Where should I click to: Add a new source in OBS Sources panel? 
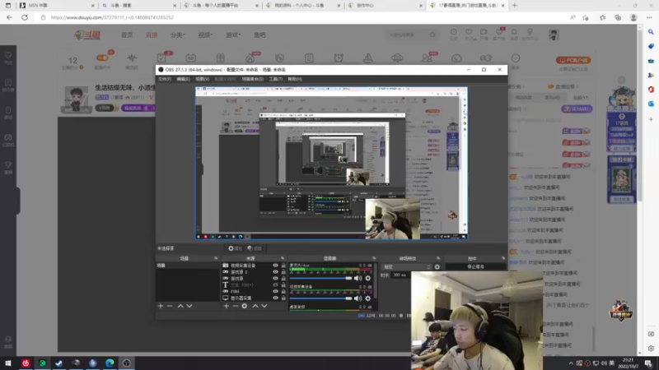[x=226, y=306]
